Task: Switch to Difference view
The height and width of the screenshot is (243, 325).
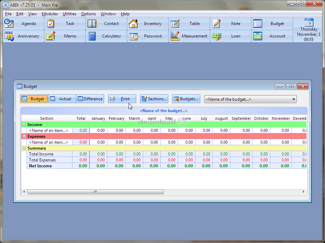Action: 90,99
